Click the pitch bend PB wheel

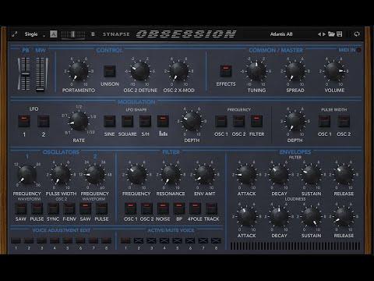click(x=25, y=74)
